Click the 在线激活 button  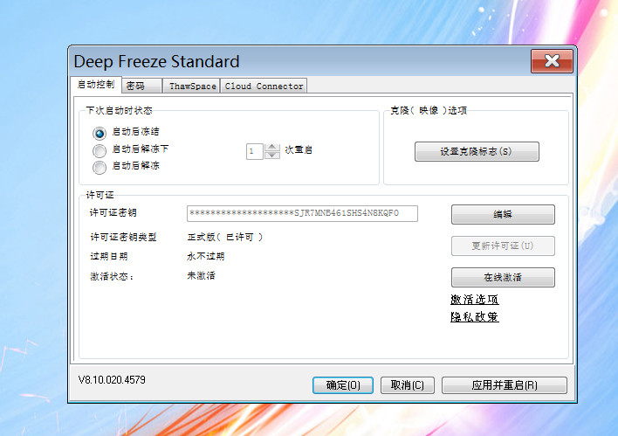point(503,277)
